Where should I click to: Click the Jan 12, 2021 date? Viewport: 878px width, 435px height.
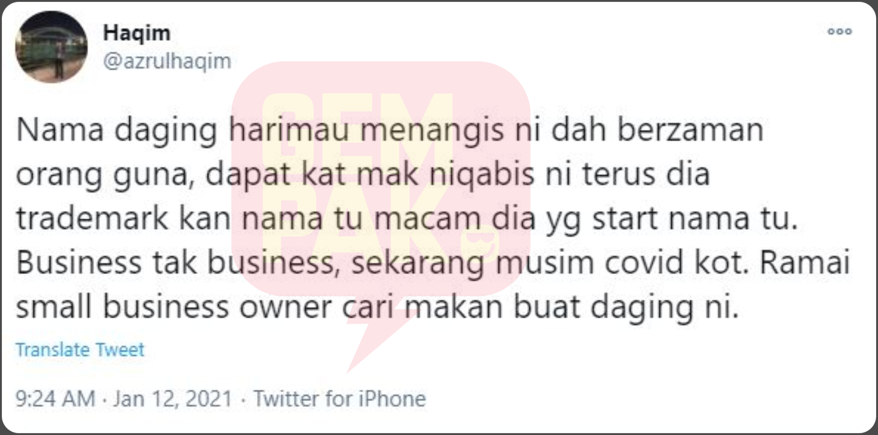(173, 398)
